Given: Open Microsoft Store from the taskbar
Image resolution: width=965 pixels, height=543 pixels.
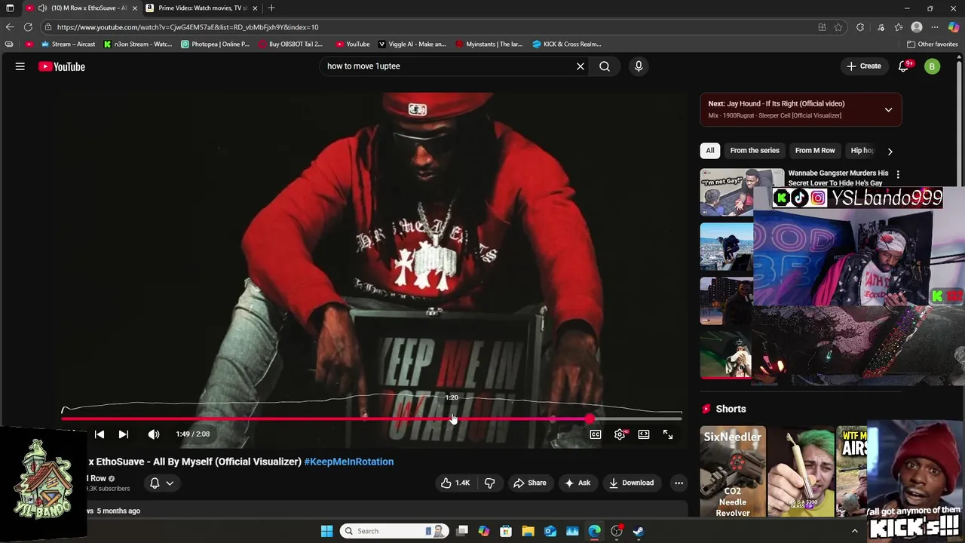Looking at the screenshot, I should pos(506,531).
